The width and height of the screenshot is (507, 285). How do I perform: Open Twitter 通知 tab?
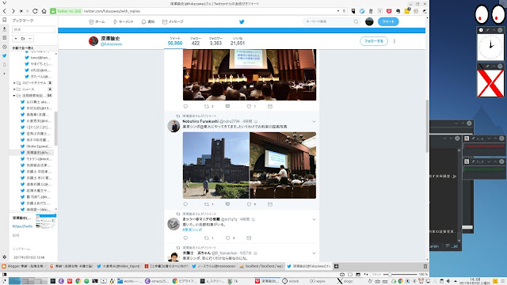tap(148, 21)
